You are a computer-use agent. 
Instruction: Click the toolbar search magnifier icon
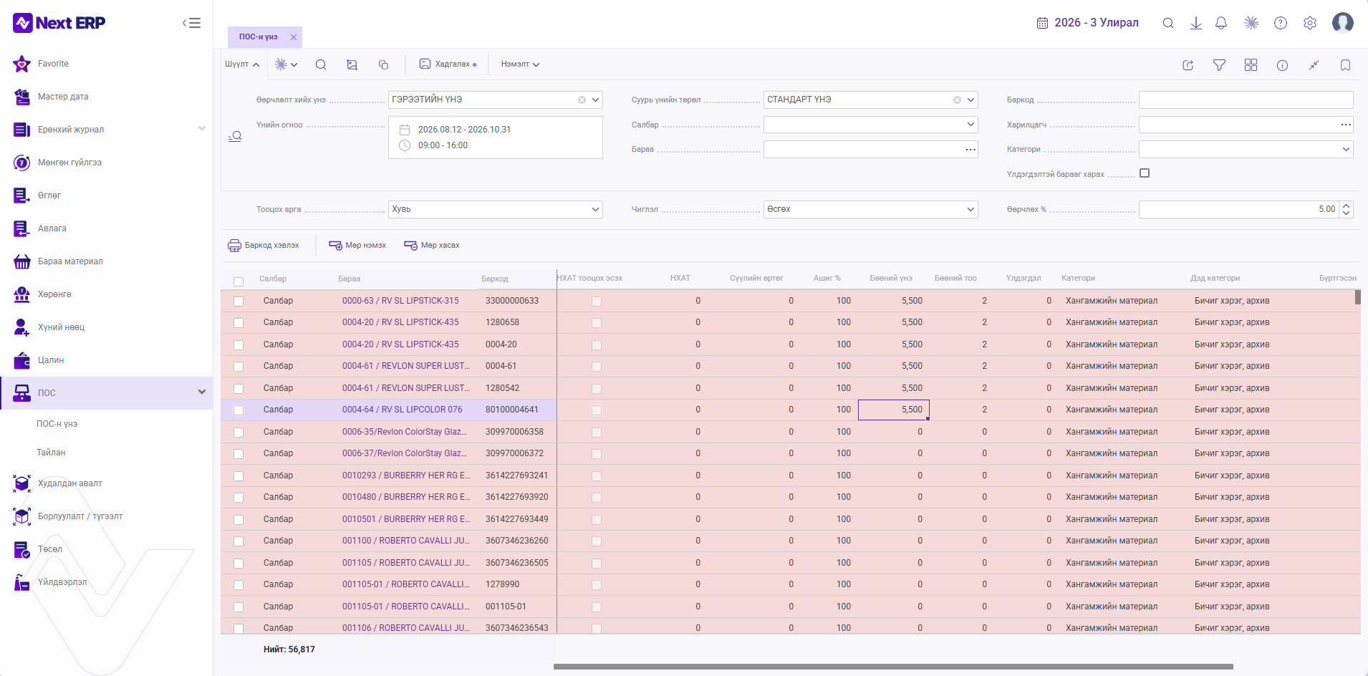coord(321,64)
